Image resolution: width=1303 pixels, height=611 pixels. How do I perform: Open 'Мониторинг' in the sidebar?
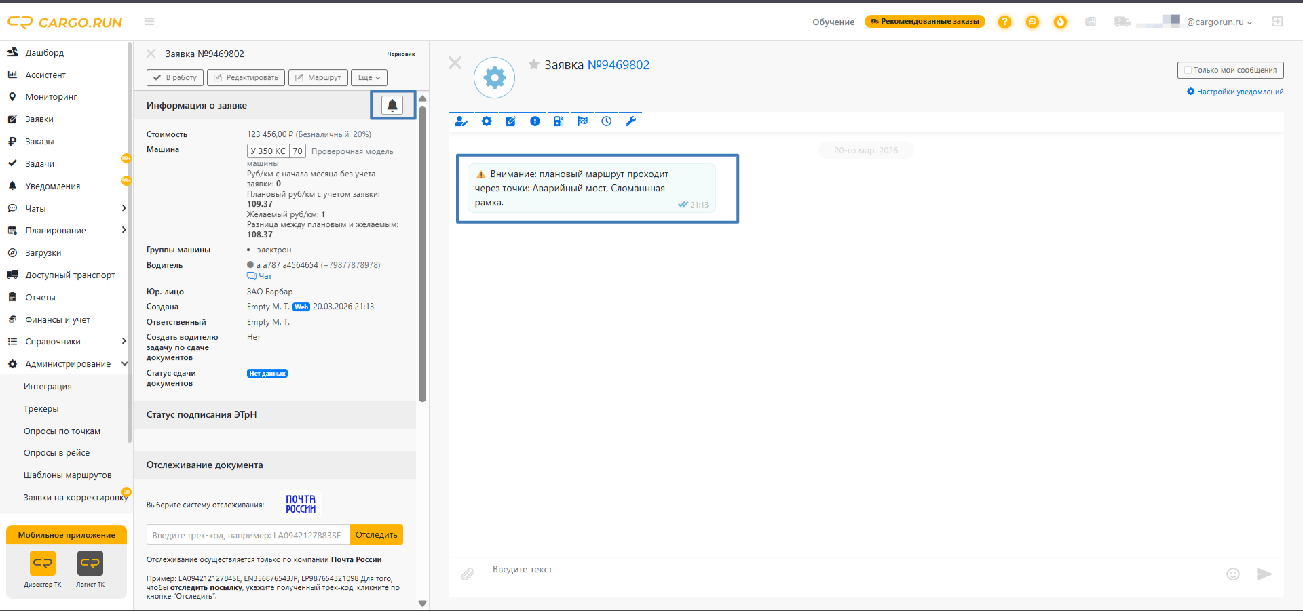click(x=51, y=97)
